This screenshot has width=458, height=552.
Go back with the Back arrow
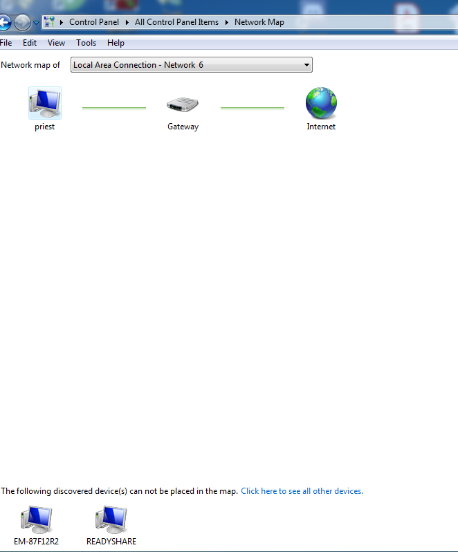pos(5,23)
